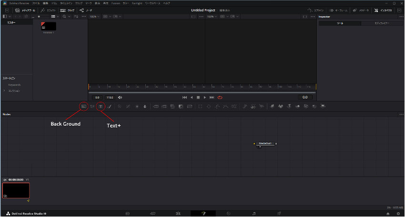Switch to the Color page icon
The image size is (405, 217).
click(x=228, y=213)
